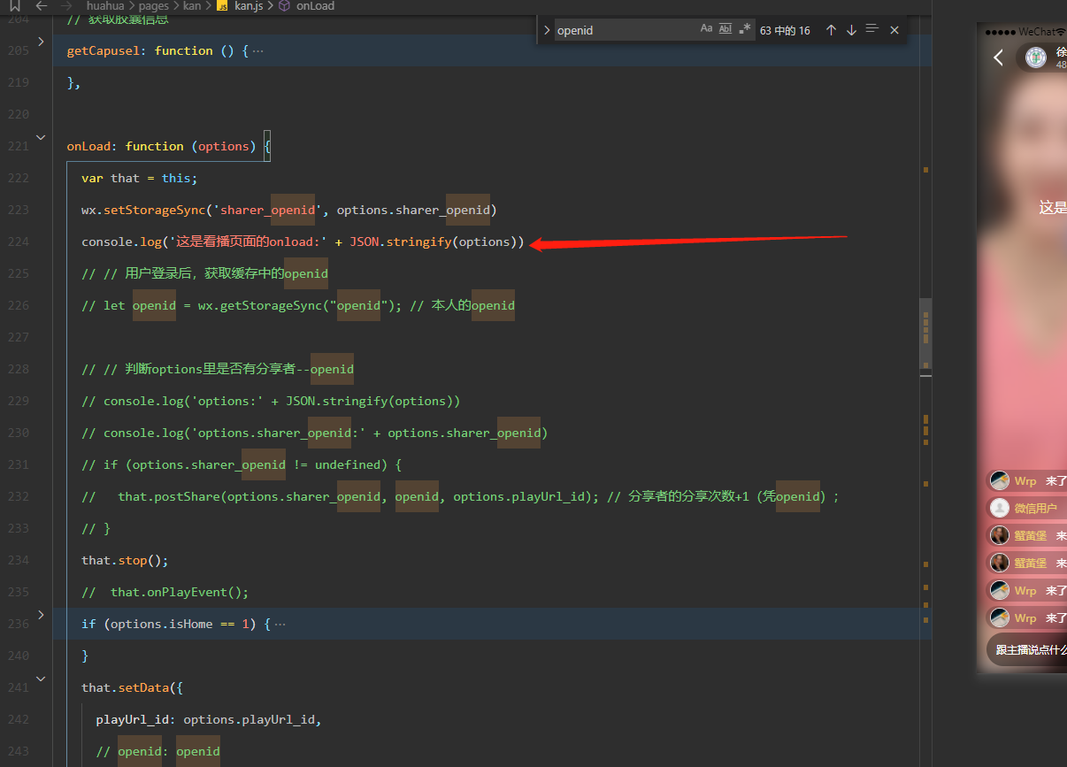Click line number 224 in gutter
Image resolution: width=1067 pixels, height=767 pixels.
click(x=18, y=242)
